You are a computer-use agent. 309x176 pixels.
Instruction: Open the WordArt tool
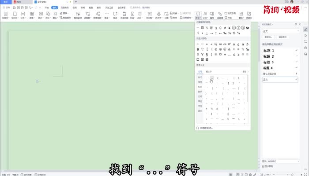158,15
